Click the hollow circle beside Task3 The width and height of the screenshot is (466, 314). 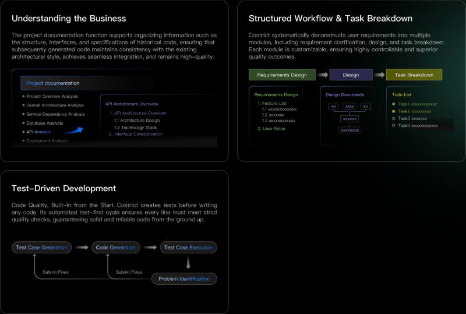coord(394,118)
